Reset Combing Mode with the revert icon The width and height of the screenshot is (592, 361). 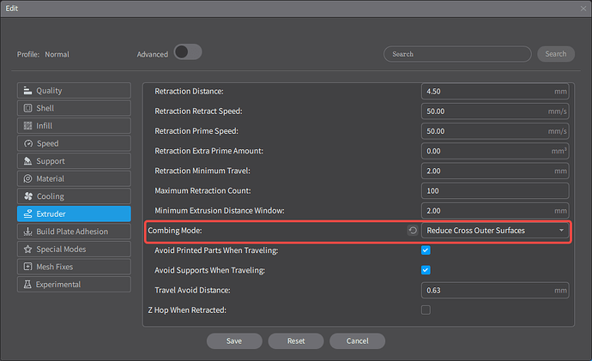[x=413, y=231]
